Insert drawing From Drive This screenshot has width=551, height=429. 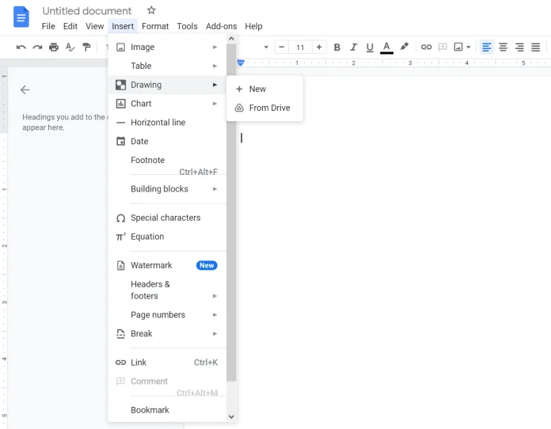pyautogui.click(x=264, y=108)
